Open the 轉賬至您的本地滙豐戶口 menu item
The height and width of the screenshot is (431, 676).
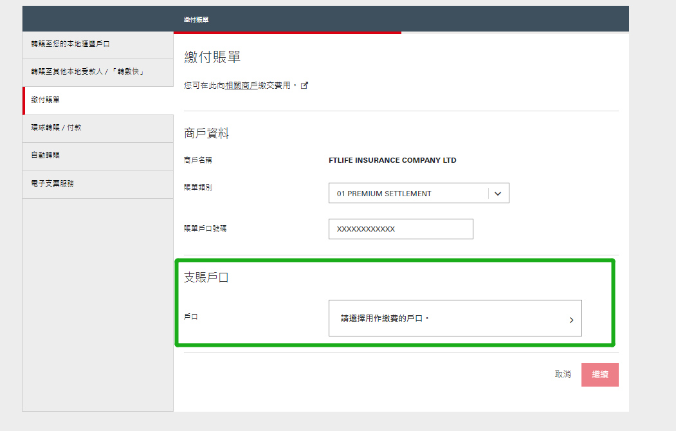(x=98, y=45)
